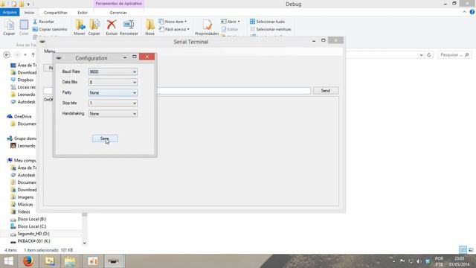Click the Explorer back arrow
The image size is (476, 268).
[7, 54]
